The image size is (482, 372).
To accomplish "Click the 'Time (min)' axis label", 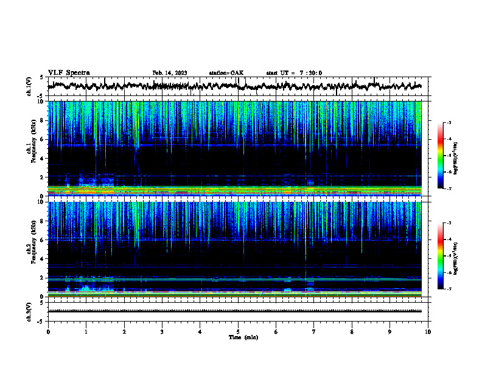I will [243, 337].
